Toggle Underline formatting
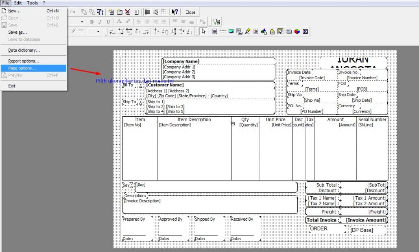 coord(108,22)
